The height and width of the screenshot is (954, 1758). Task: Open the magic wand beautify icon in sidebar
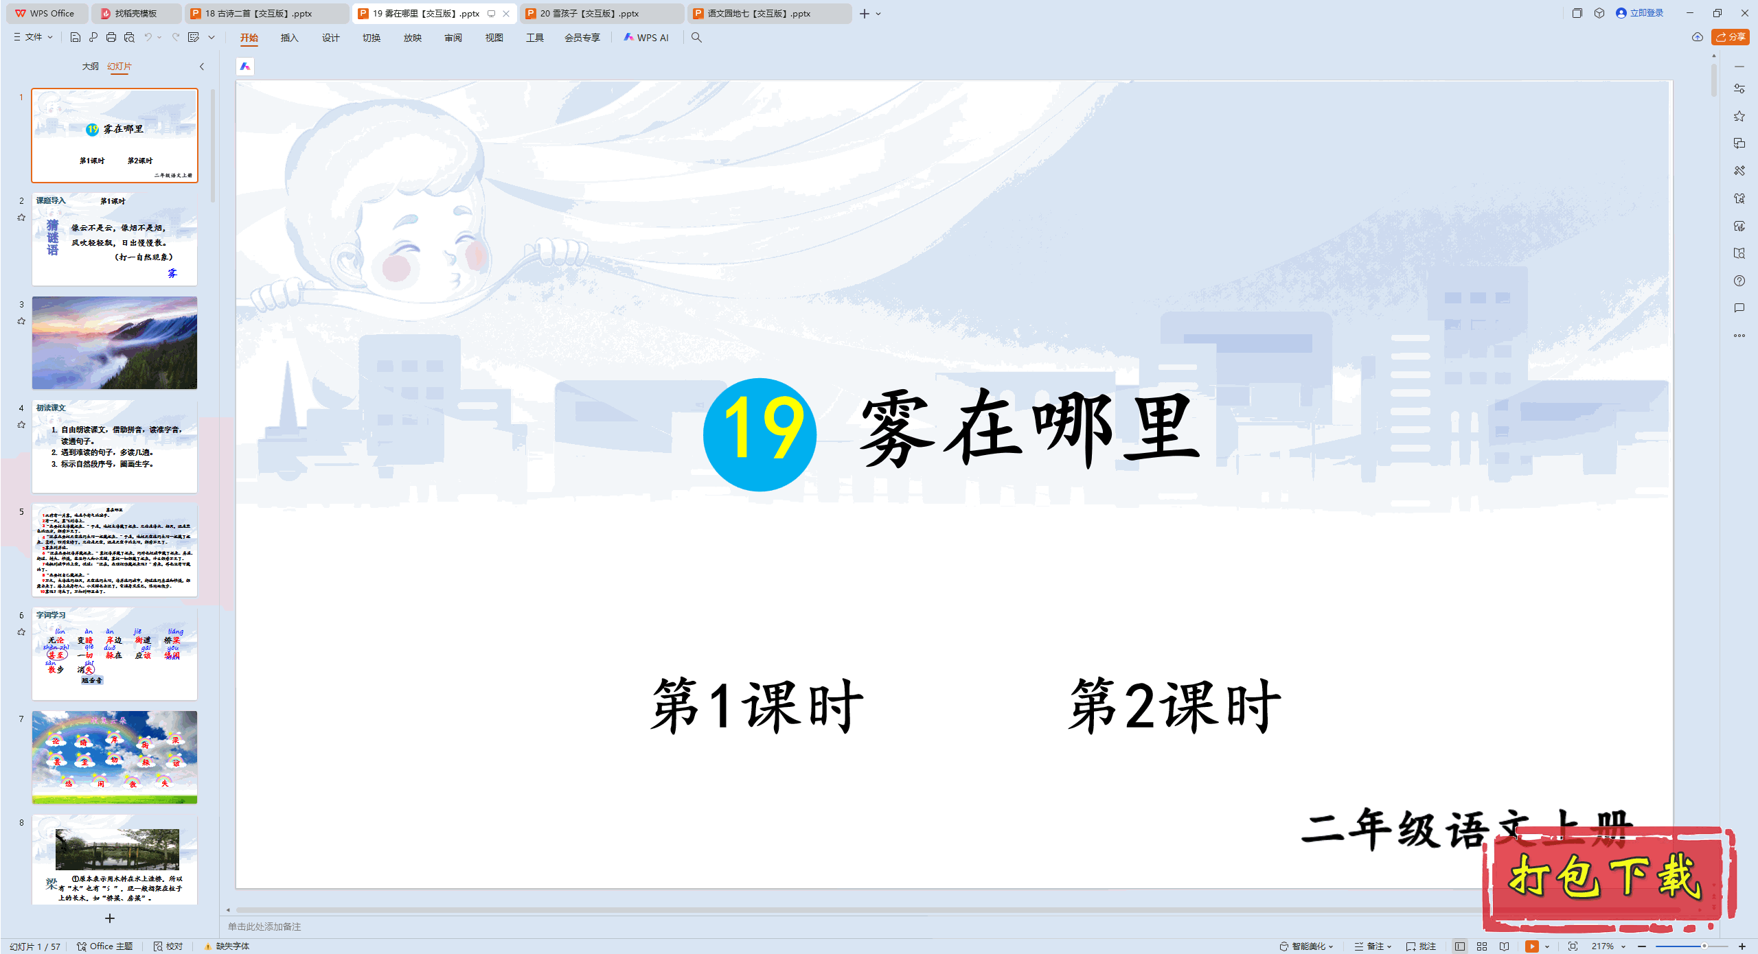click(1739, 169)
